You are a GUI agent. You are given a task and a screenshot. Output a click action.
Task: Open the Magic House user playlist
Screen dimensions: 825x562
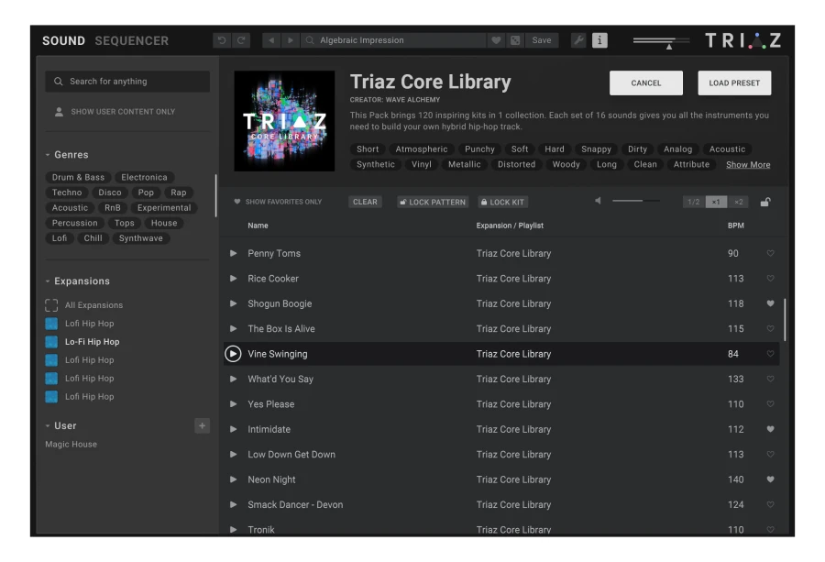[71, 444]
